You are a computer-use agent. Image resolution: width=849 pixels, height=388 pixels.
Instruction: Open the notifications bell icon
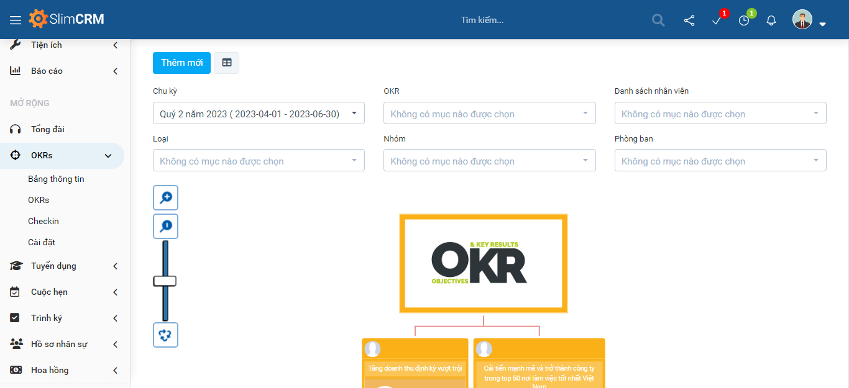click(771, 20)
